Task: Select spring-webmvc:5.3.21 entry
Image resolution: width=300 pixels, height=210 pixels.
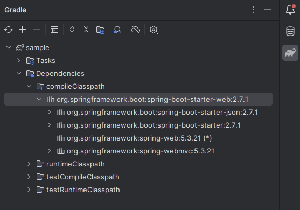Action: click(x=138, y=151)
